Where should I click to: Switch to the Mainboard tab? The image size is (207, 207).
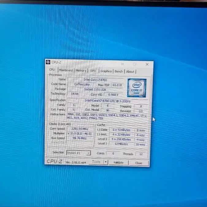[x=66, y=70]
